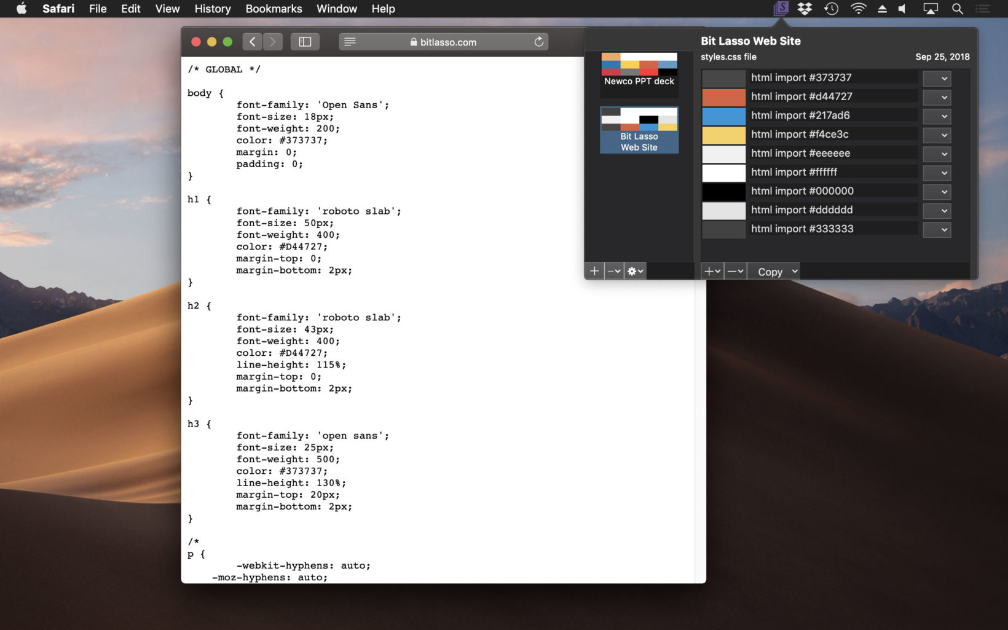1008x630 pixels.
Task: Click the Wi-Fi status icon
Action: point(858,9)
